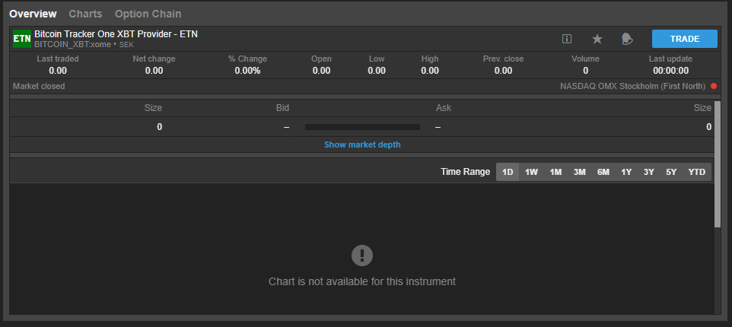Click the Time Range label
This screenshot has width=732, height=327.
click(x=466, y=172)
